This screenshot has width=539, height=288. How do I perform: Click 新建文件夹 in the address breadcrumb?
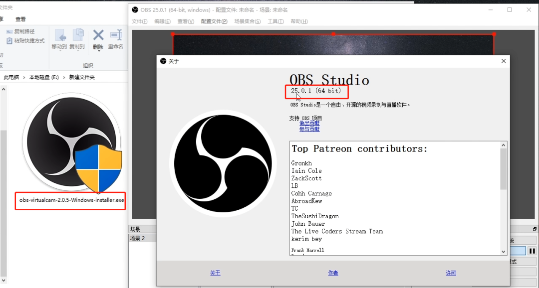[x=82, y=77]
